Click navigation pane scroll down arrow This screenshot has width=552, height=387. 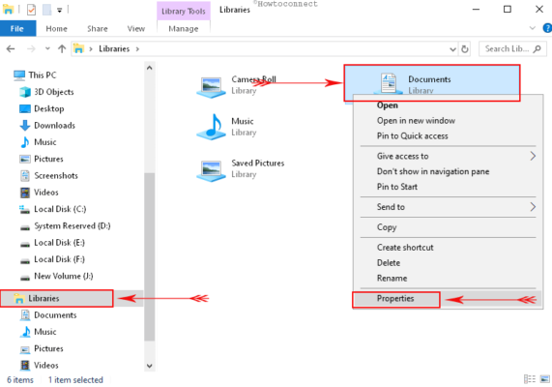(x=149, y=366)
